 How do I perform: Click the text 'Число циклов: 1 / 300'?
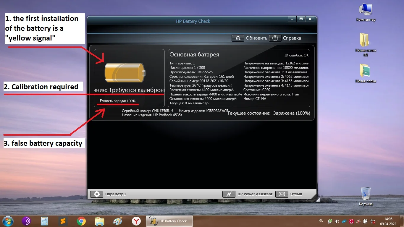(x=187, y=68)
